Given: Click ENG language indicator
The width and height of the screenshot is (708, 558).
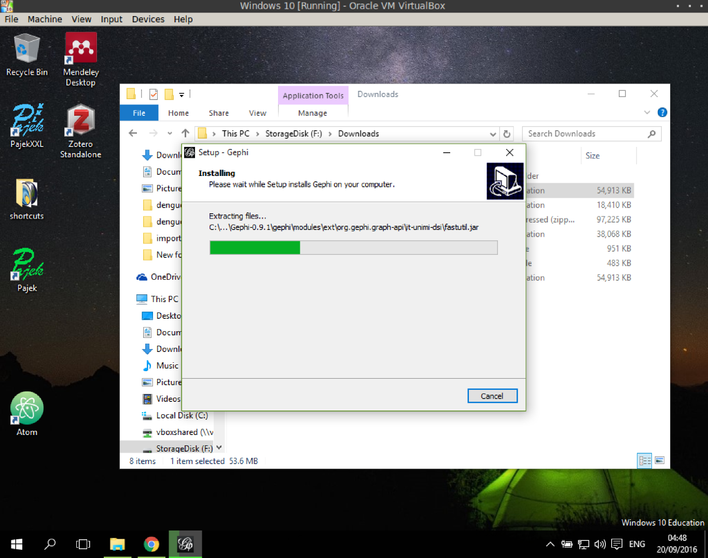Looking at the screenshot, I should coord(637,544).
